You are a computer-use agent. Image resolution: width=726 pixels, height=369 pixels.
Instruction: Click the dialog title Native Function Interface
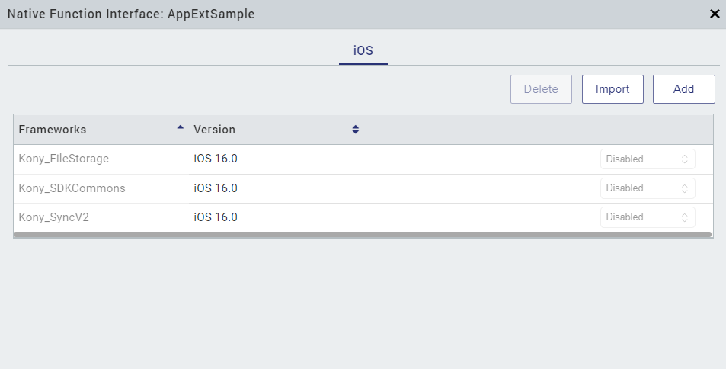tap(131, 14)
